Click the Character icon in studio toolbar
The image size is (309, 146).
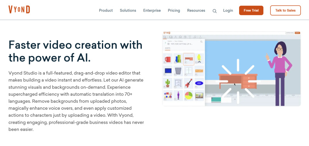coord(175,37)
